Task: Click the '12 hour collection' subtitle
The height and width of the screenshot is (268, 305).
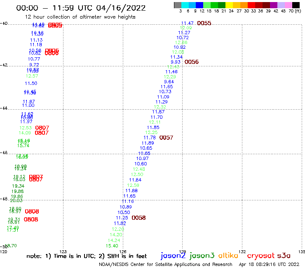Action: 80,17
